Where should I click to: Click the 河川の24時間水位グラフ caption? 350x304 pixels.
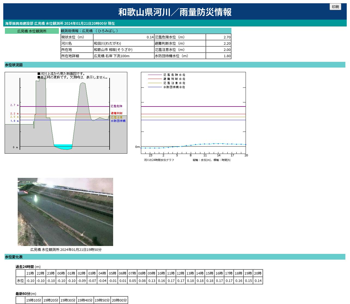tap(159, 160)
